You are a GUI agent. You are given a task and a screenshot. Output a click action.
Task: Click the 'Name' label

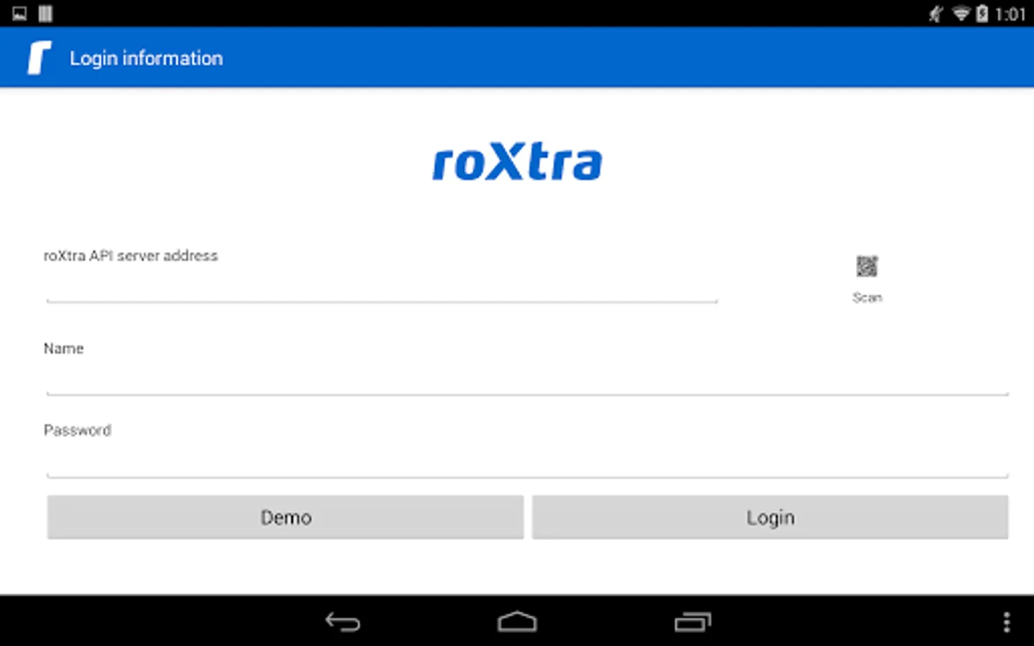click(x=64, y=348)
